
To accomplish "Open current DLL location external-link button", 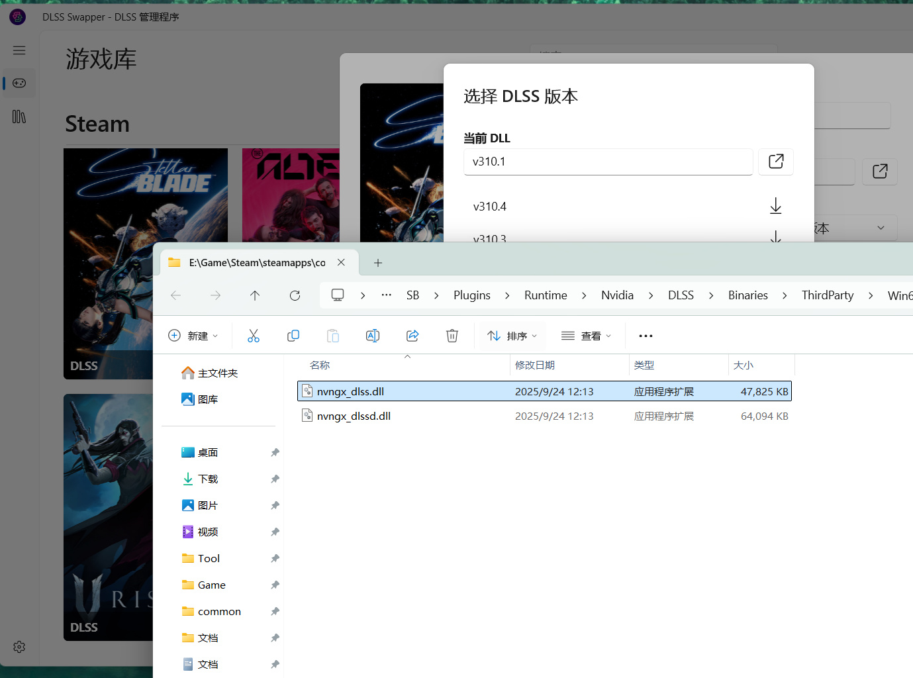I will tap(776, 161).
